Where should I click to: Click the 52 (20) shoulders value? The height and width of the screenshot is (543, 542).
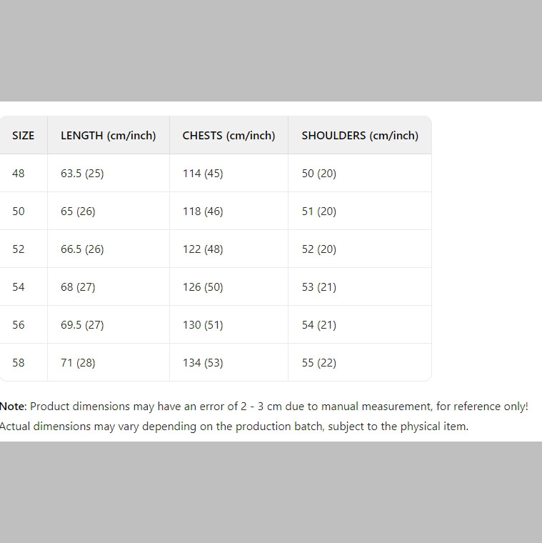tap(318, 249)
